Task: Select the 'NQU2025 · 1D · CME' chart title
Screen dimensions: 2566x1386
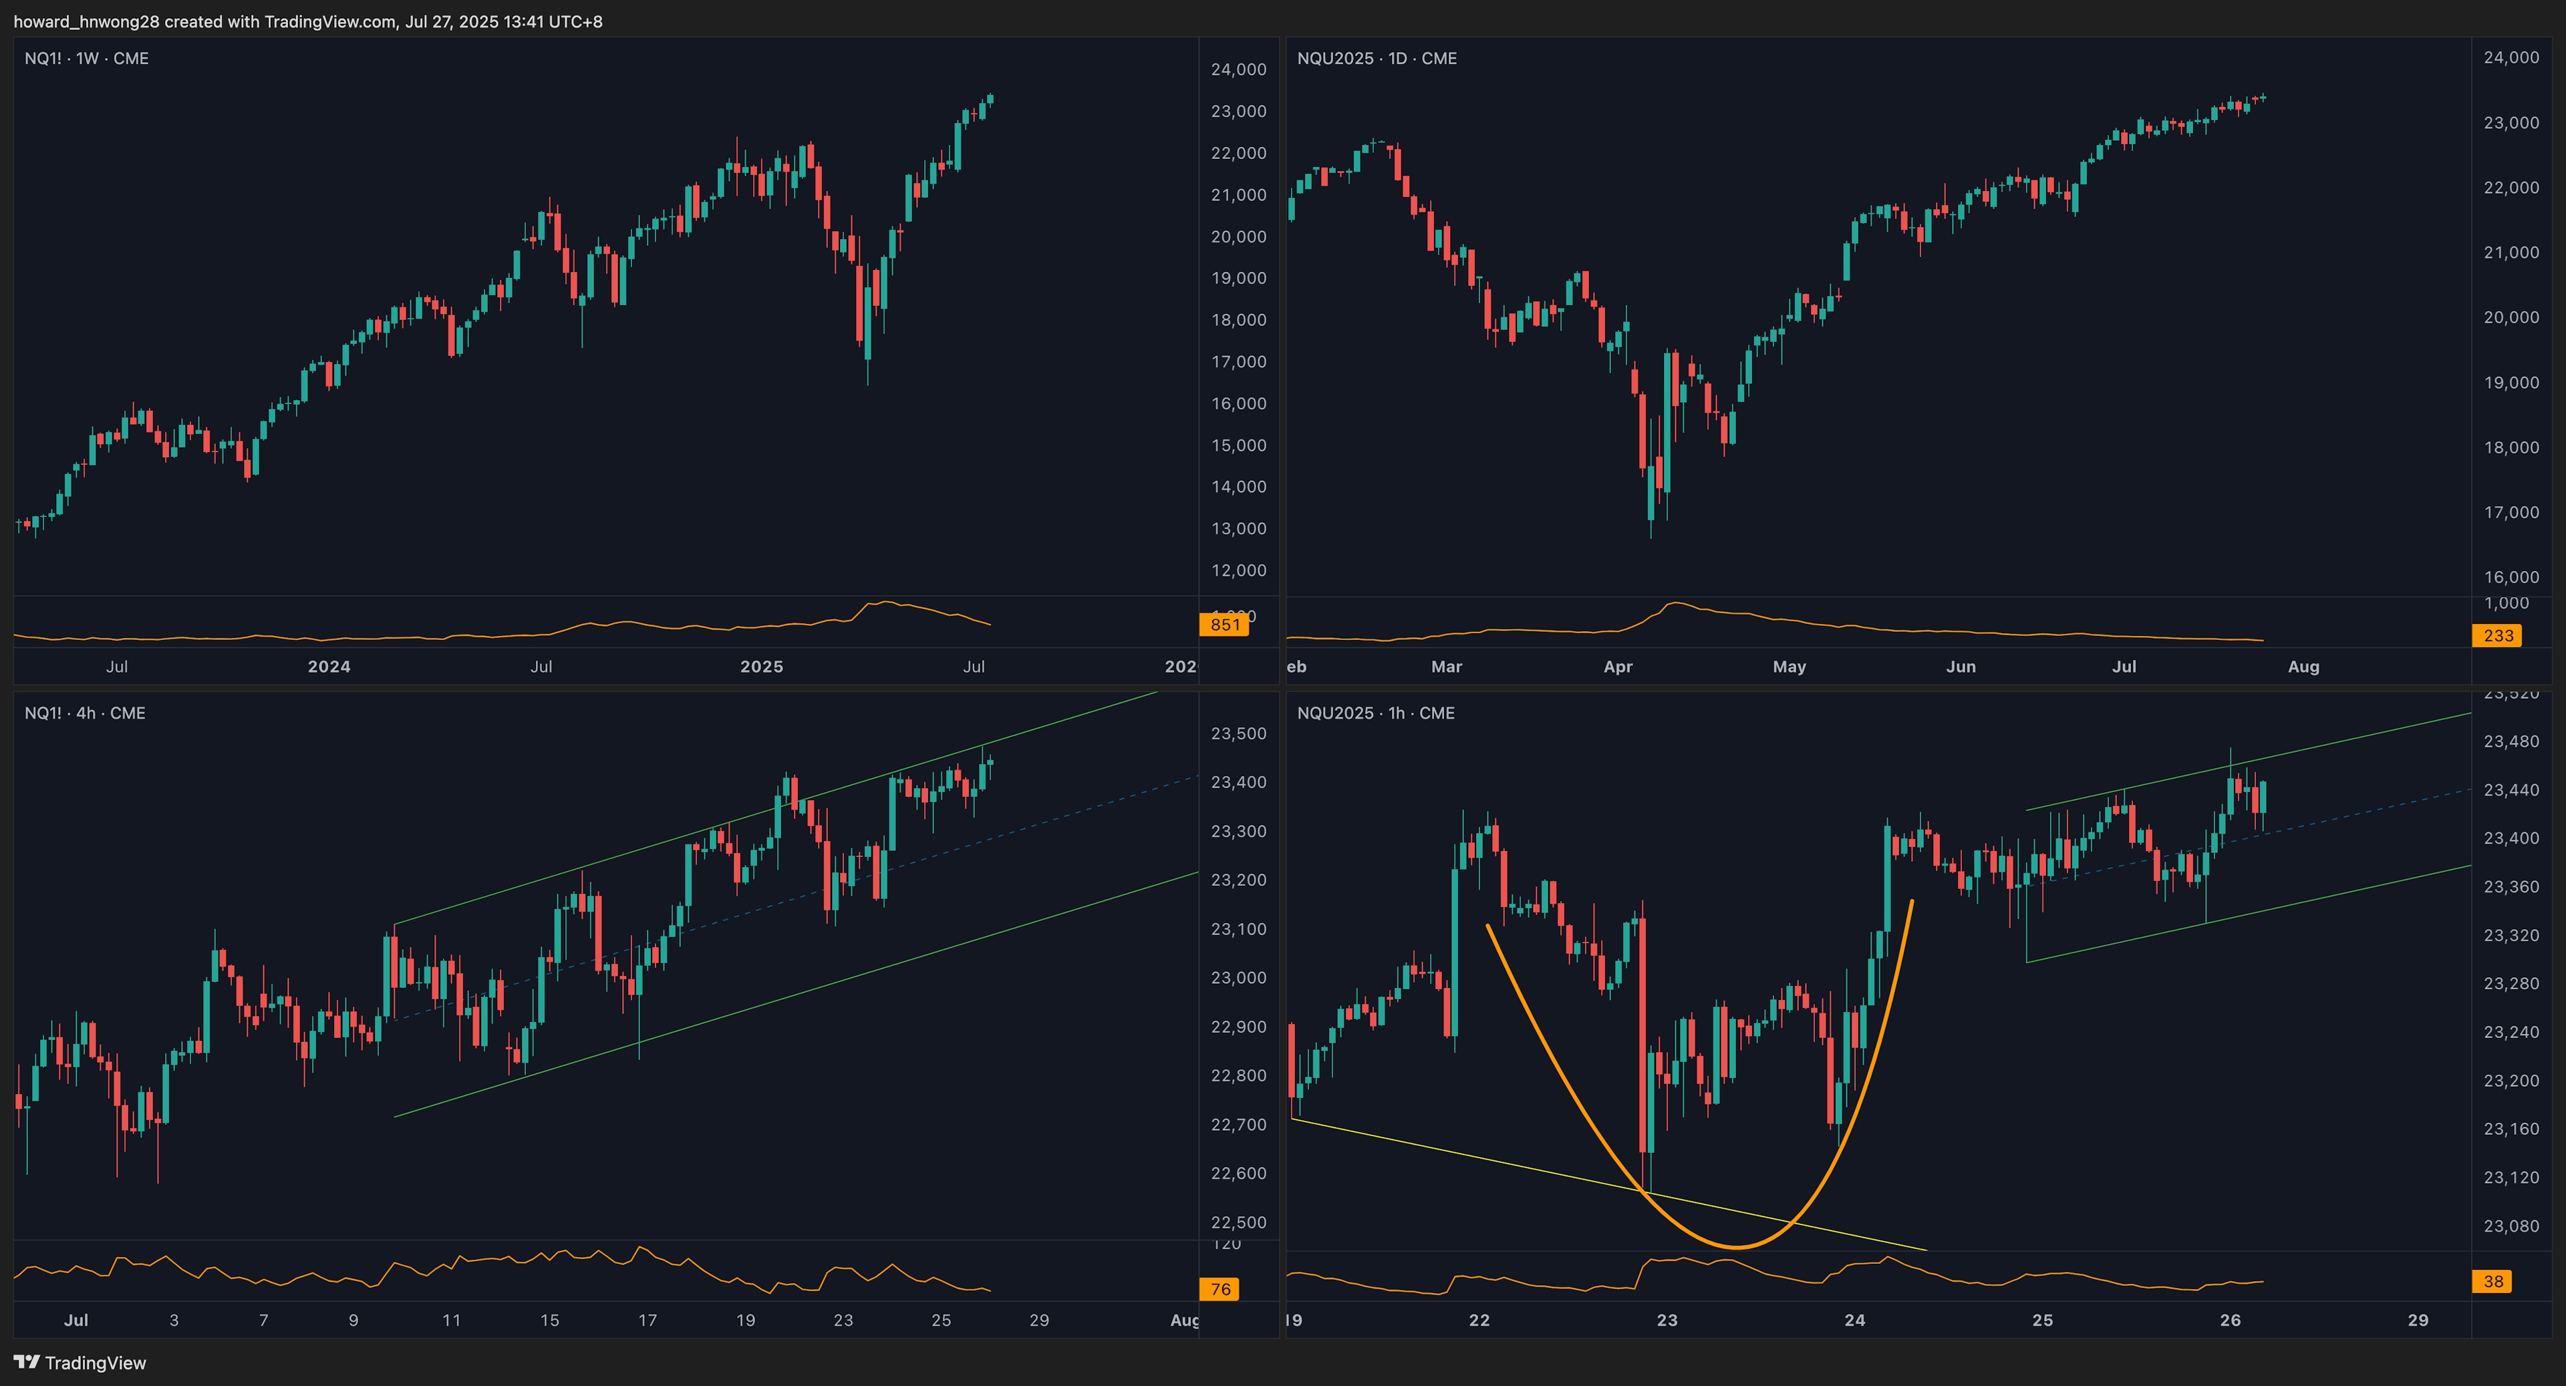Action: (x=1377, y=59)
